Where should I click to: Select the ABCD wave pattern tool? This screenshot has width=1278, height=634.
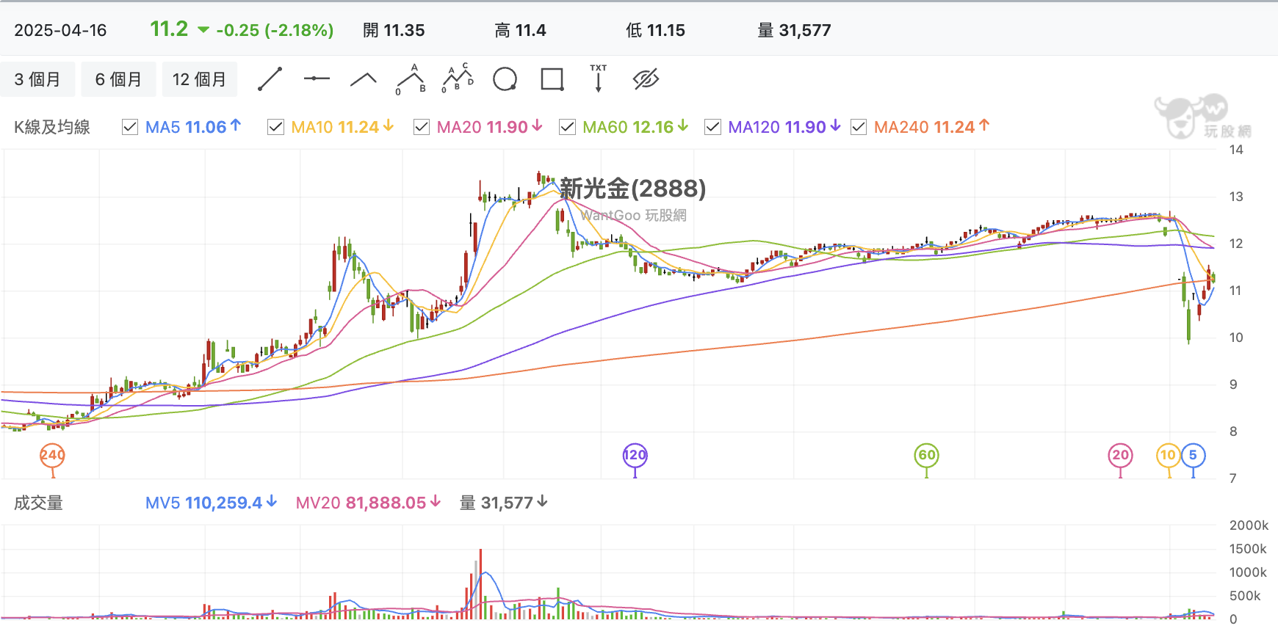458,79
